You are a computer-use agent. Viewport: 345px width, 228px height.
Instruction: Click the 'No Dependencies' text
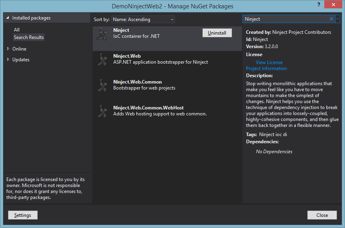[274, 152]
